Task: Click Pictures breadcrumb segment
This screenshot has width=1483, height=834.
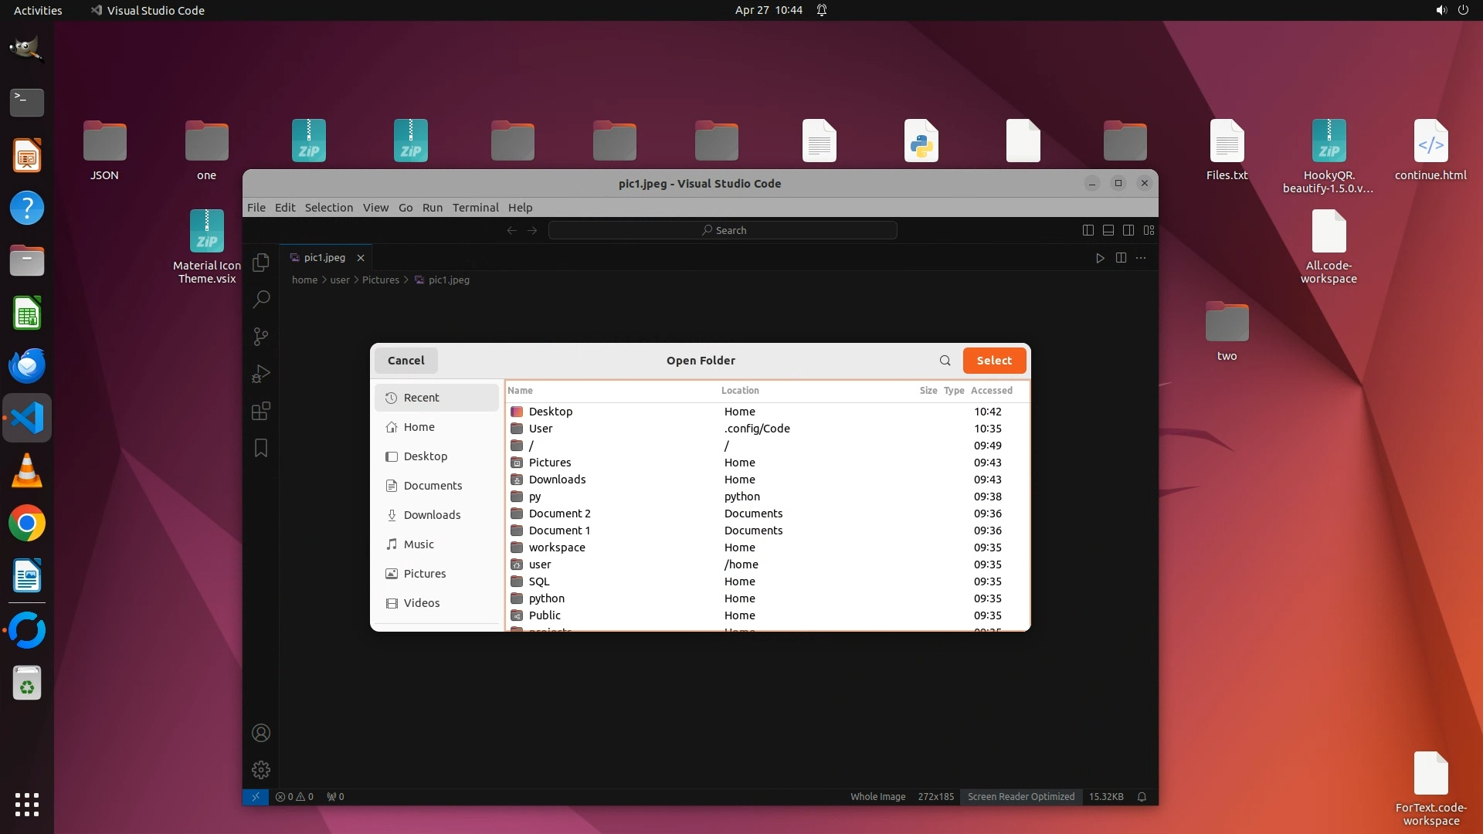Action: point(380,280)
